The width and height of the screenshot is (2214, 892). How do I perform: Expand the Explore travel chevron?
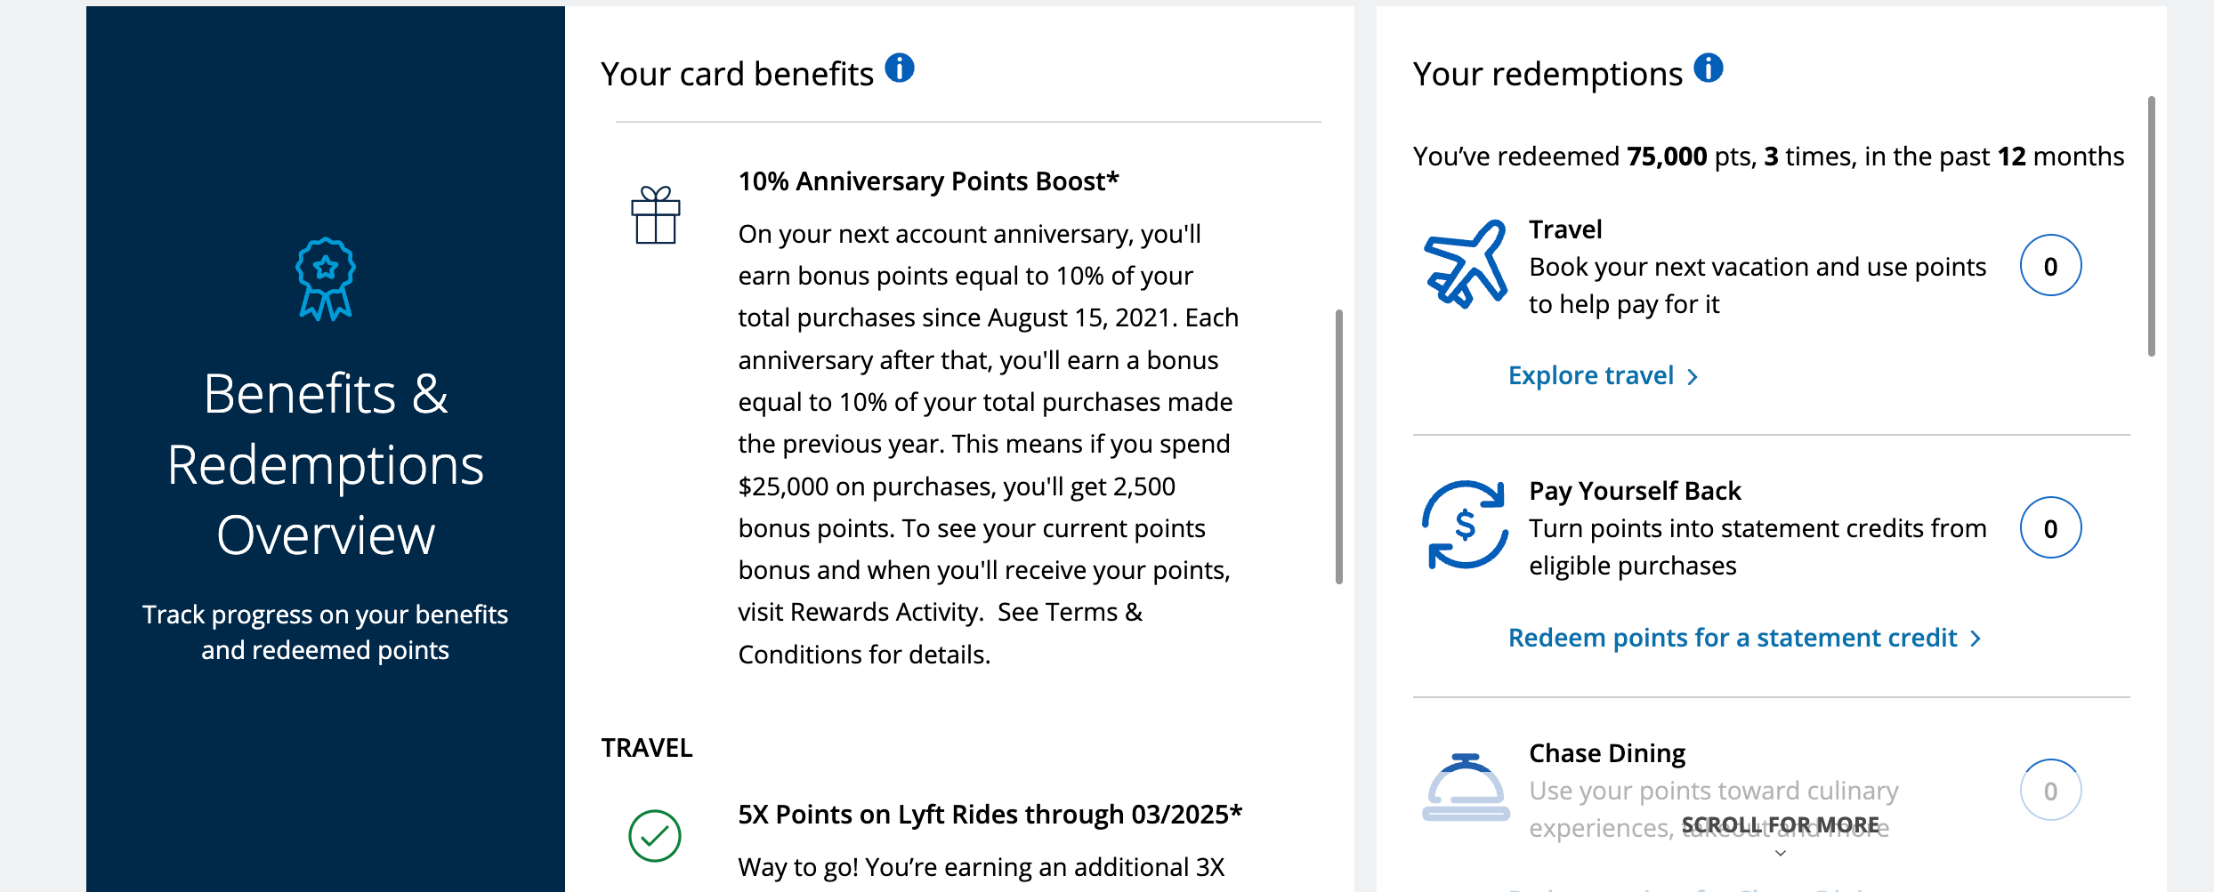pyautogui.click(x=1693, y=376)
